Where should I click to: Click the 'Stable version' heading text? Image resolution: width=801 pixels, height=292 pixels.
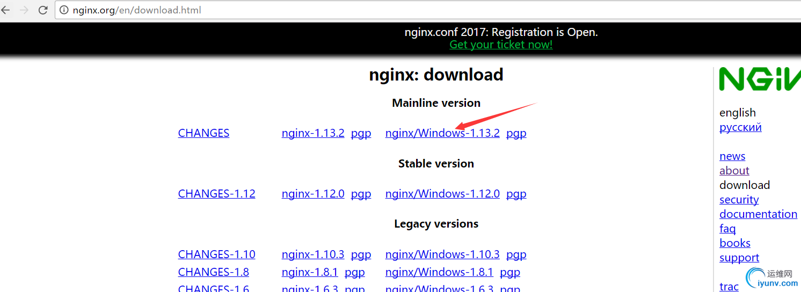pos(436,164)
